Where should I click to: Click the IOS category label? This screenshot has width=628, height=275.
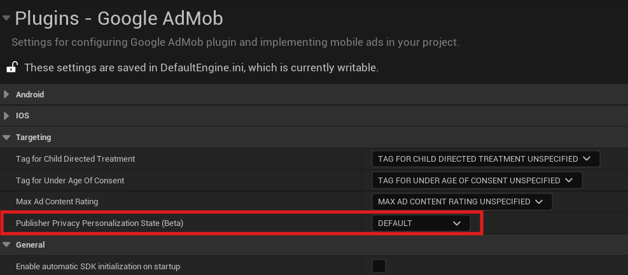[22, 116]
